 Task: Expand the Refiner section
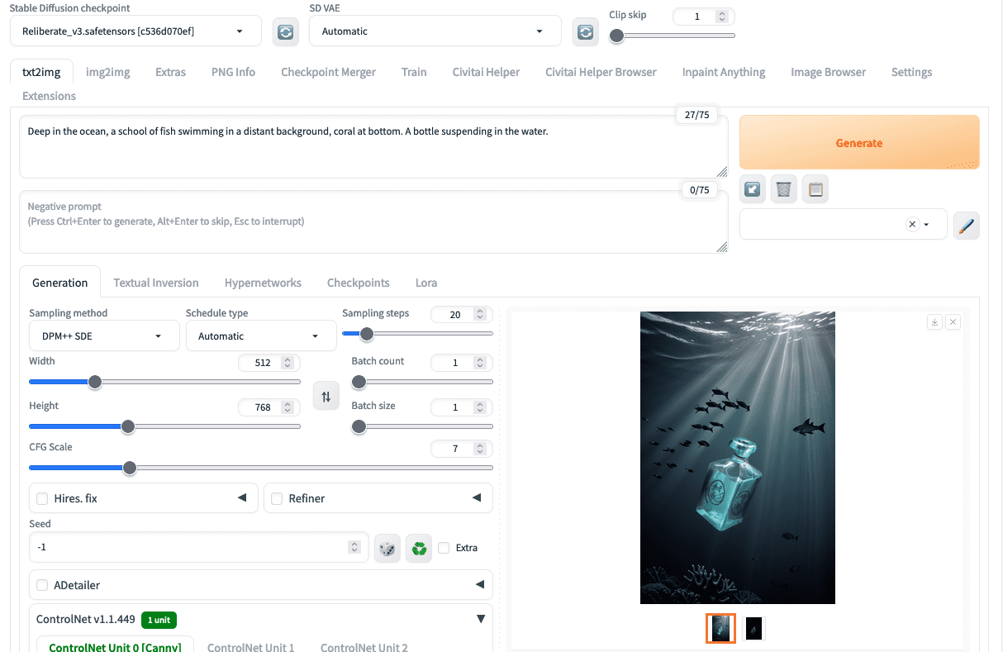pyautogui.click(x=477, y=497)
